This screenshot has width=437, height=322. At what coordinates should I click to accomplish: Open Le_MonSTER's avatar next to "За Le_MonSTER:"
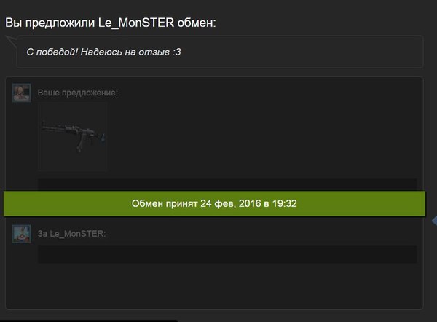click(x=21, y=234)
